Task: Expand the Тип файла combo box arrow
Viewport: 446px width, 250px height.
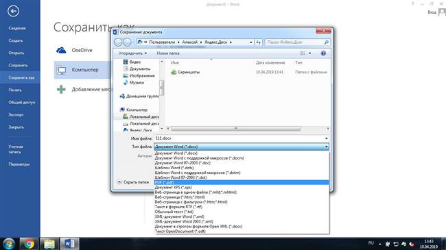Action: (x=326, y=147)
